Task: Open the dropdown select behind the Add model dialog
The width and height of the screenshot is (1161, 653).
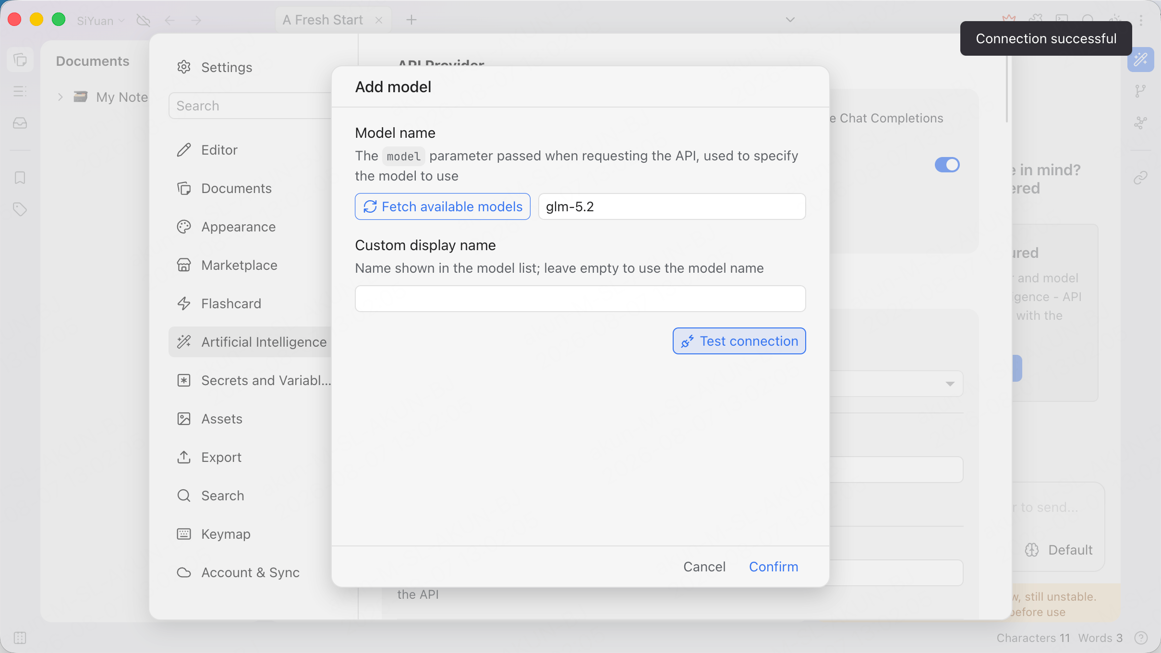Action: click(896, 384)
